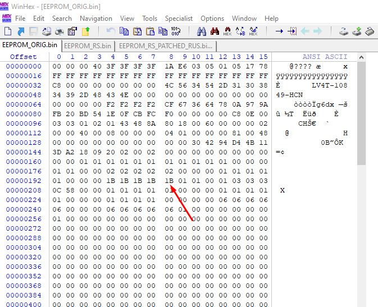The image size is (378, 307).
Task: Click offset label 00000032
Action: [x=24, y=85]
